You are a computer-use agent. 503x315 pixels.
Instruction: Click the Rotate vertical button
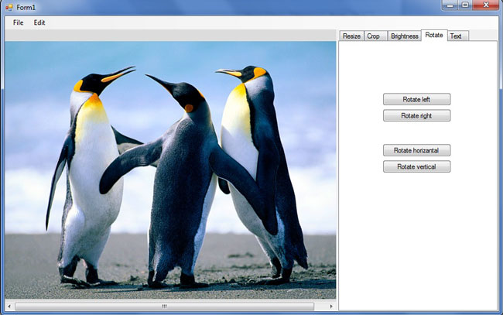416,166
